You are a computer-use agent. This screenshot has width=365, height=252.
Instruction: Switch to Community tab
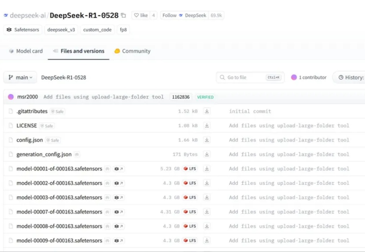[132, 51]
